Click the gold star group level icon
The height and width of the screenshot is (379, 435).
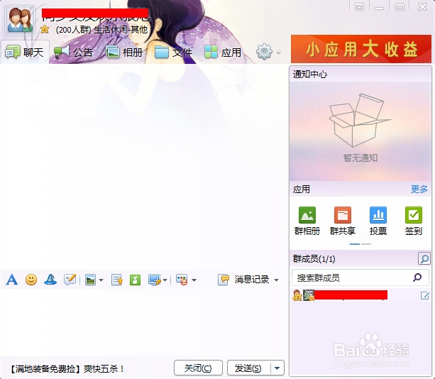tap(45, 29)
